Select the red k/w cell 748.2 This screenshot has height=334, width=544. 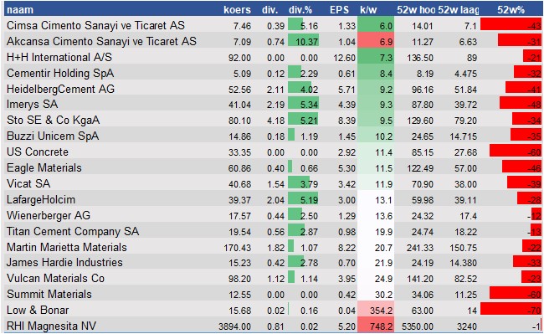(x=376, y=325)
